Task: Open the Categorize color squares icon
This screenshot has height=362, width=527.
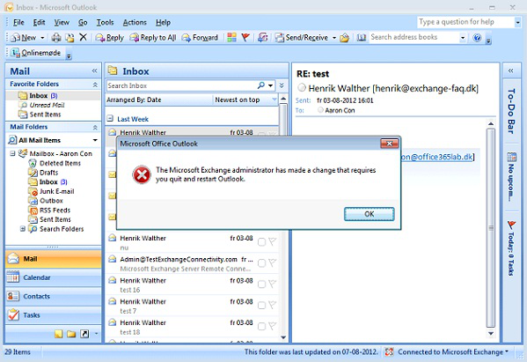Action: [231, 37]
